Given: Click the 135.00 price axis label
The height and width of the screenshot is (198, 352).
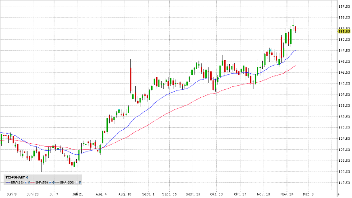Looking at the screenshot, I should (344, 105).
